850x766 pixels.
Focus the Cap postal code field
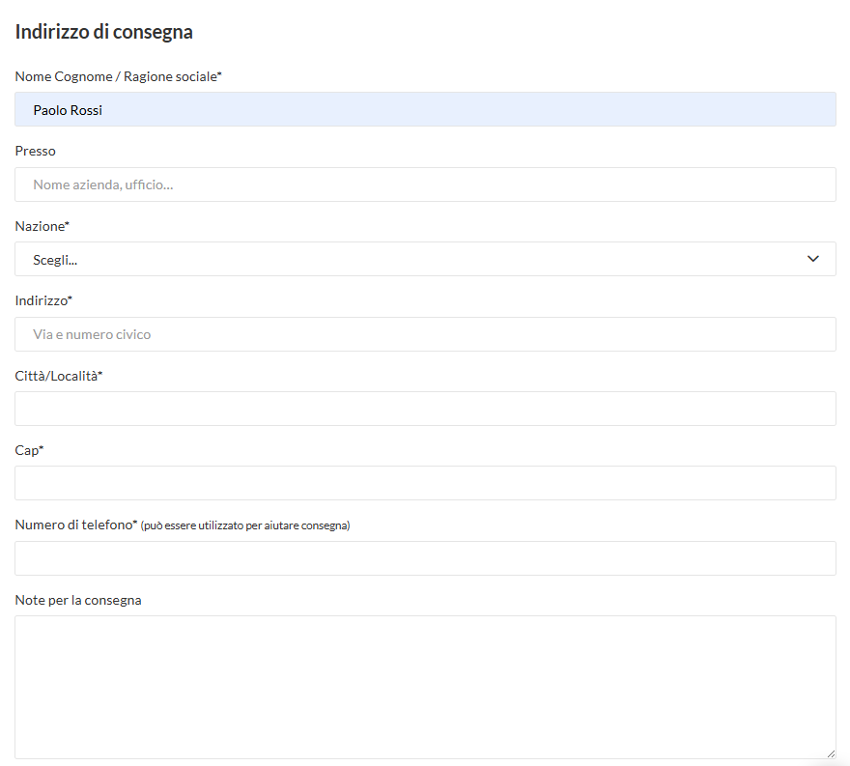(425, 483)
